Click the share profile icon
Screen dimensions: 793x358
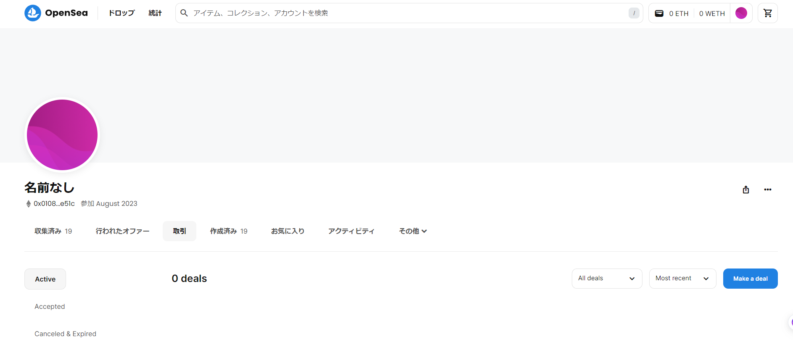click(746, 190)
